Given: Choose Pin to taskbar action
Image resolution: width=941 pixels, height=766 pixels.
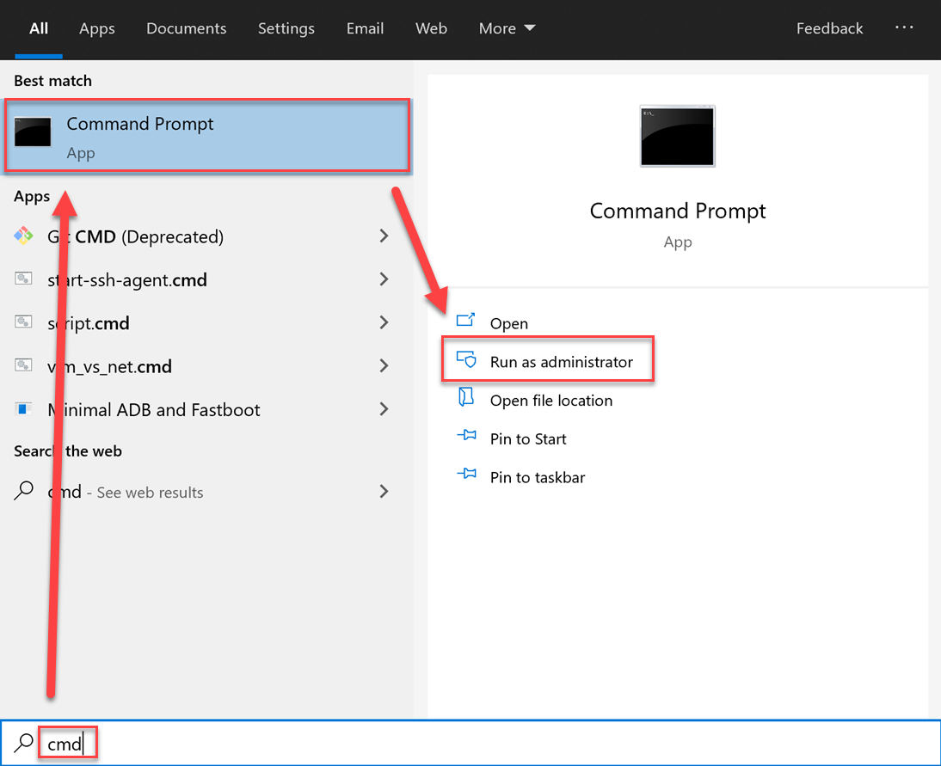Looking at the screenshot, I should [x=537, y=477].
